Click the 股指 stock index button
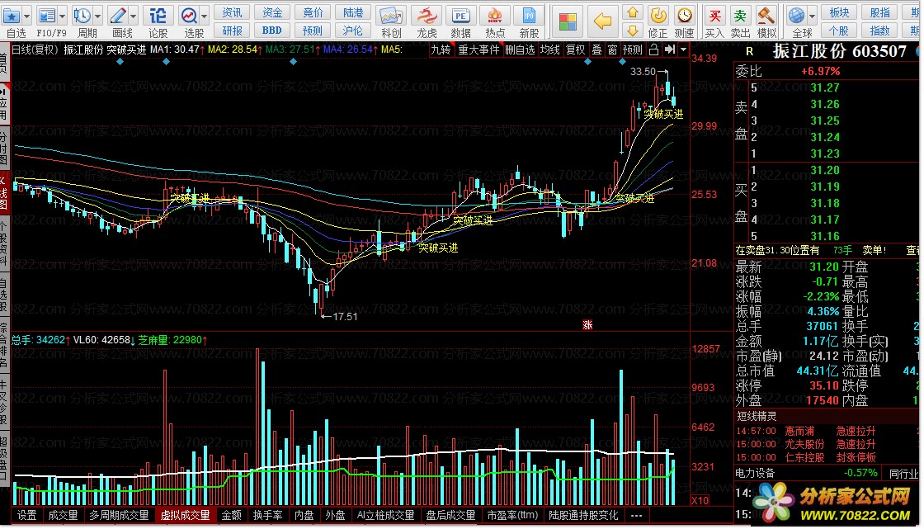924x529 pixels. 879,12
